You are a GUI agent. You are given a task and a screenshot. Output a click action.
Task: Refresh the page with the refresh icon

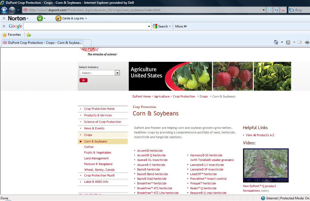coord(276,10)
